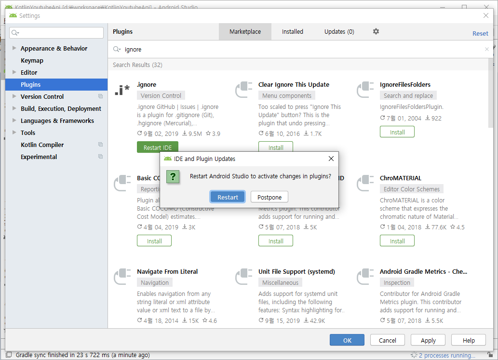Open the Updates (0) tab
This screenshot has height=360, width=498.
339,31
